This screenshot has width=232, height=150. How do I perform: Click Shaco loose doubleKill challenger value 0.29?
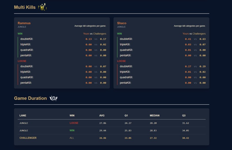click(203, 66)
